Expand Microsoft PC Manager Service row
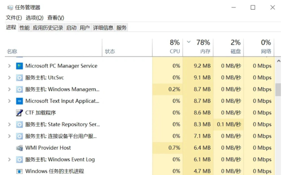 point(9,66)
